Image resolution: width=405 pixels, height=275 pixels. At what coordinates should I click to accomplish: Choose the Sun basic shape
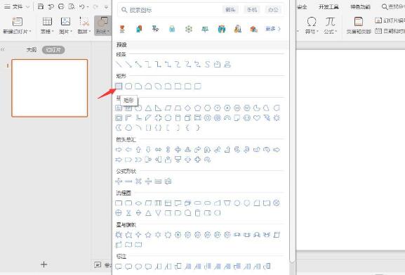(x=277, y=118)
